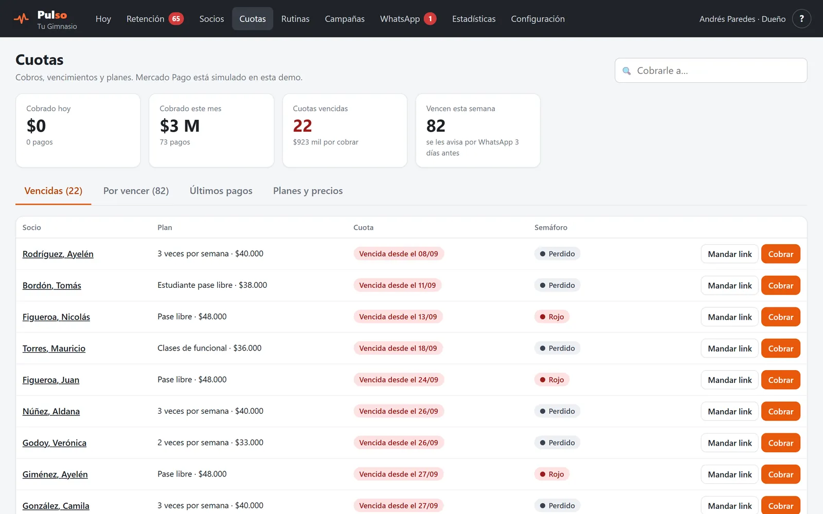Image resolution: width=823 pixels, height=514 pixels.
Task: Open Giménez, Ayelén member link
Action: (55, 474)
